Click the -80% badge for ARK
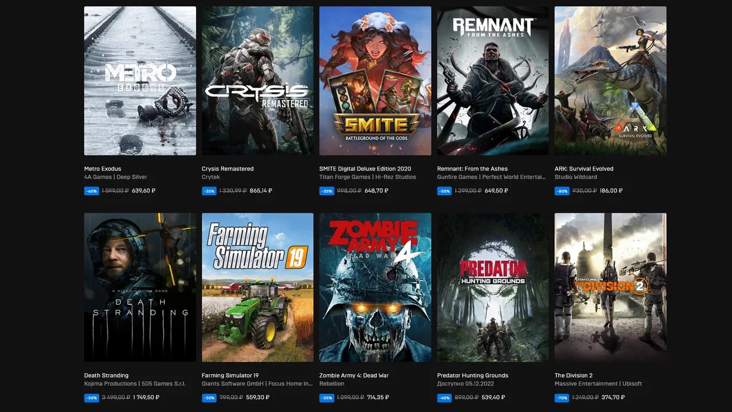The height and width of the screenshot is (412, 732). [x=562, y=191]
